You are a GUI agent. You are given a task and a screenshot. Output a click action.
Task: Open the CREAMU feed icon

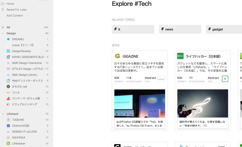coord(8,39)
